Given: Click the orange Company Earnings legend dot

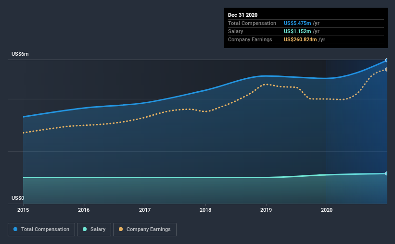Looking at the screenshot, I should click(x=121, y=229).
